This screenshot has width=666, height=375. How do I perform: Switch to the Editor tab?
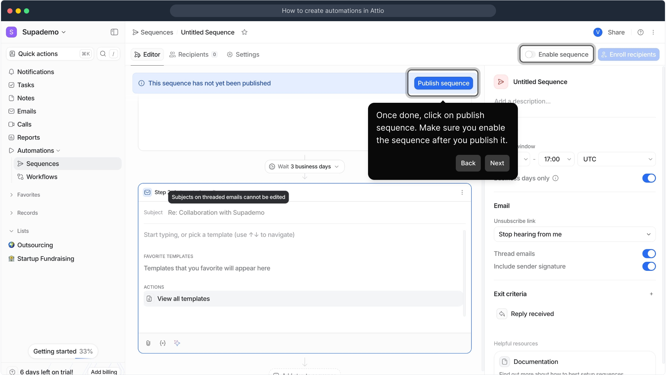pos(147,55)
